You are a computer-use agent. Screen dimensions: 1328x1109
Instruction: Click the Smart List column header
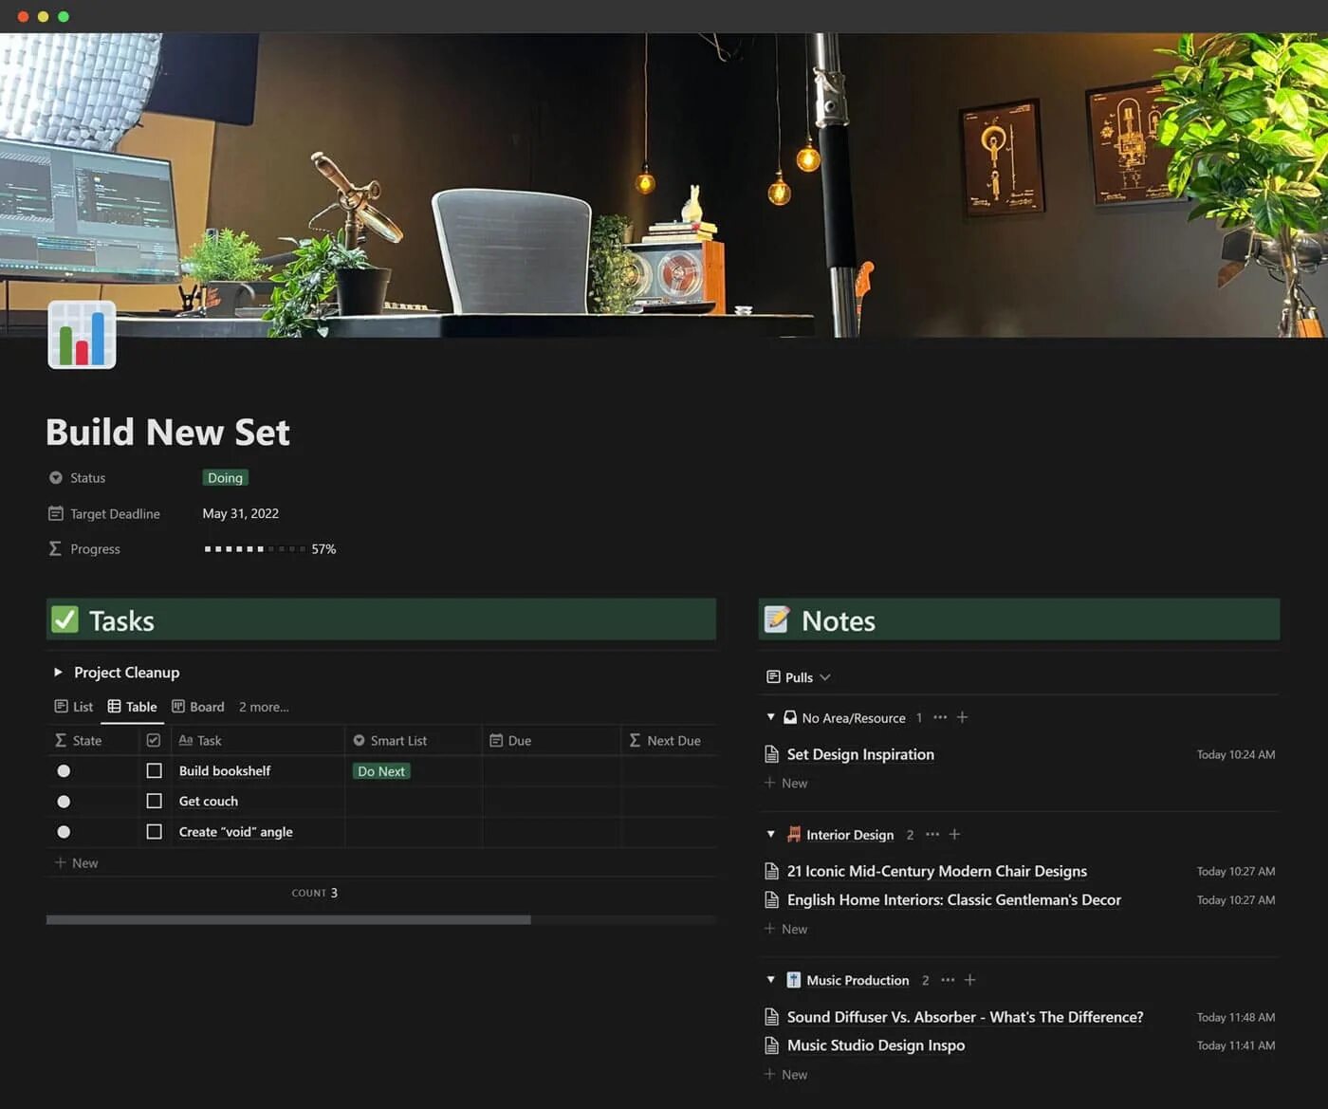tap(414, 740)
